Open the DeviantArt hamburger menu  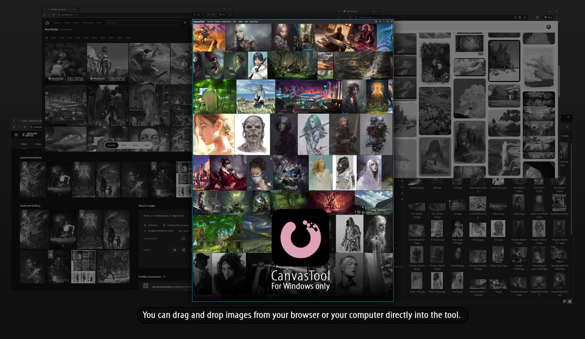pyautogui.click(x=16, y=135)
